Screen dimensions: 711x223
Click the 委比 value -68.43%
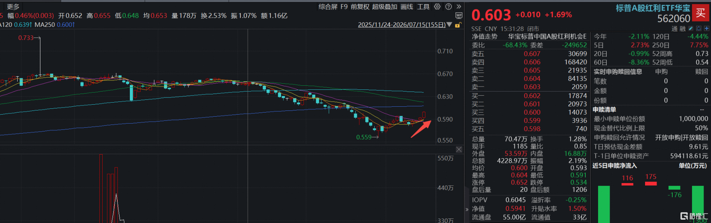(x=515, y=45)
